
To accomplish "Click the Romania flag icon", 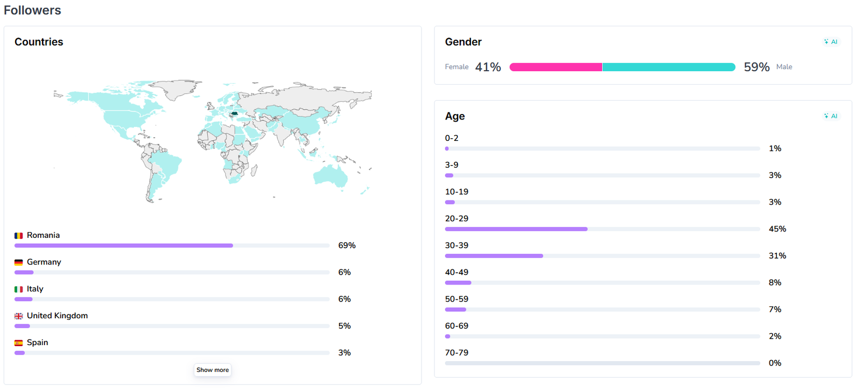I will click(x=19, y=236).
